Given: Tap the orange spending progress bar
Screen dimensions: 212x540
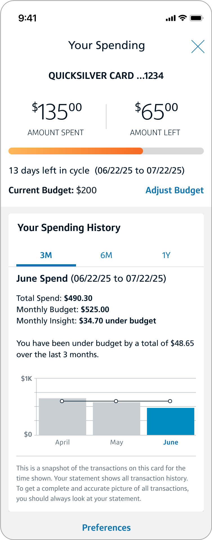Looking at the screenshot, I should pos(76,151).
